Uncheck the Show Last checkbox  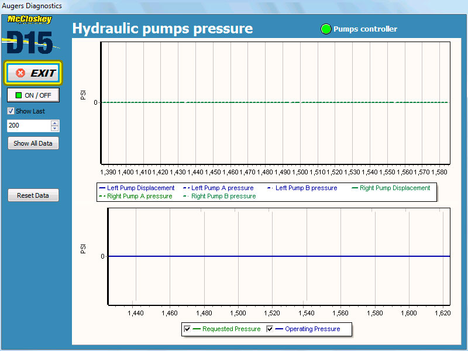click(11, 111)
